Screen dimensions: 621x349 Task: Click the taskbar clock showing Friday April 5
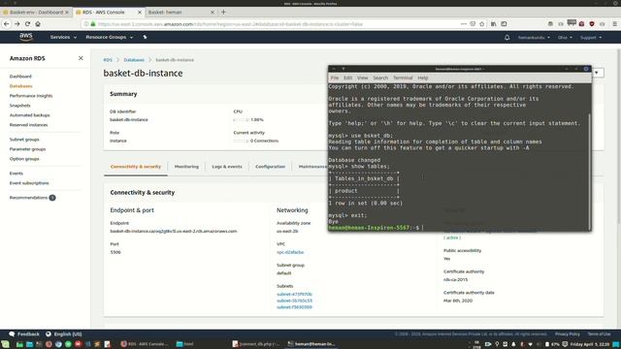[x=590, y=344]
